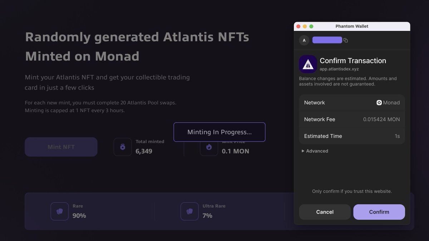
Task: Click the account avatar 'A' icon
Action: (304, 40)
